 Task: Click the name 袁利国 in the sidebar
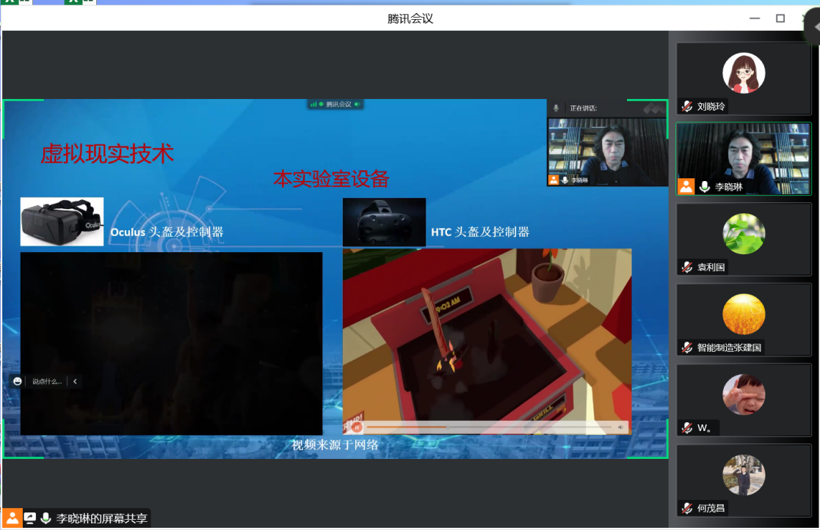tap(711, 268)
